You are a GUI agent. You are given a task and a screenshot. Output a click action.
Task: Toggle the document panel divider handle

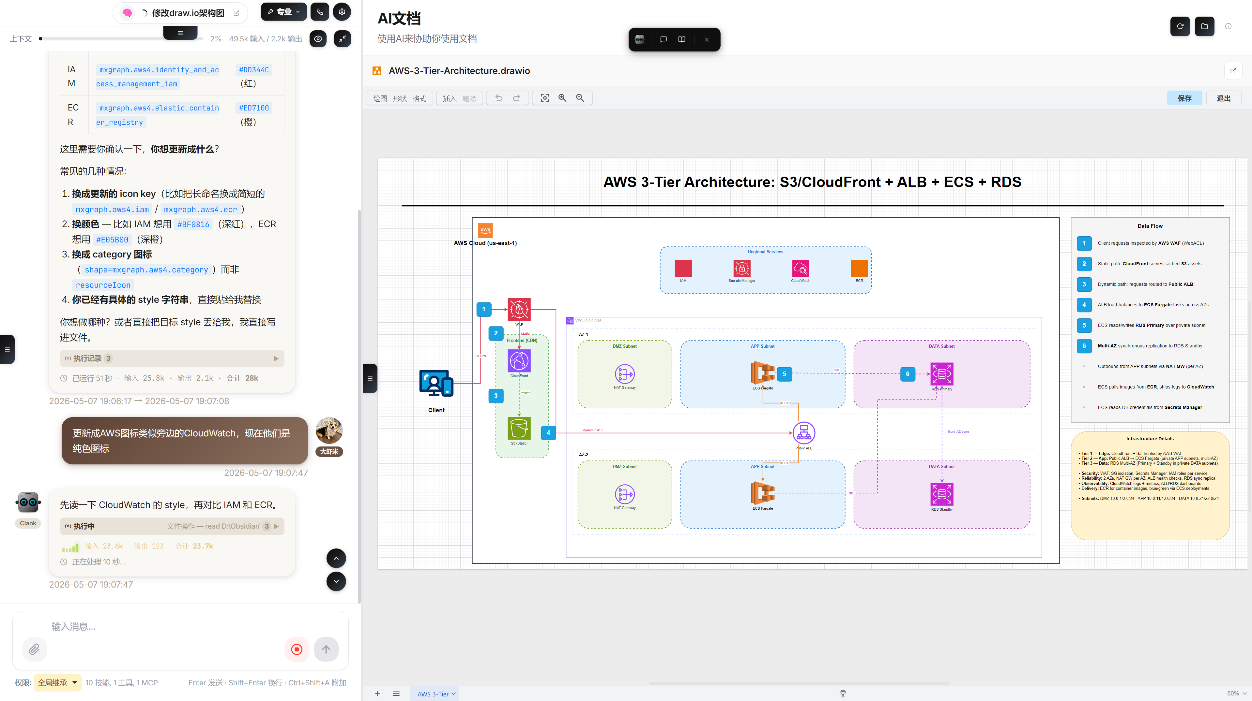click(x=370, y=378)
